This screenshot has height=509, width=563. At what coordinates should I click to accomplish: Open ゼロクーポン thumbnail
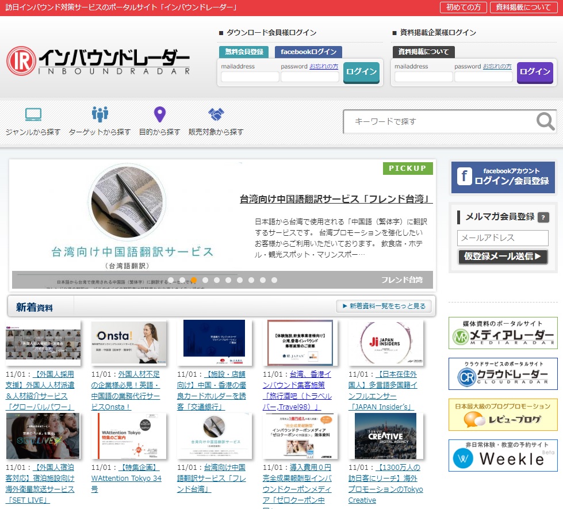point(300,436)
